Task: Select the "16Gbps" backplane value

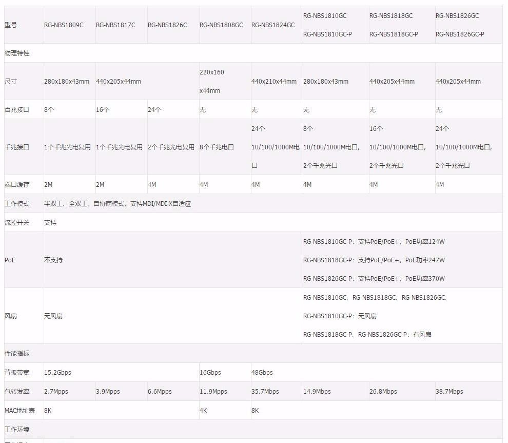Action: click(x=210, y=372)
